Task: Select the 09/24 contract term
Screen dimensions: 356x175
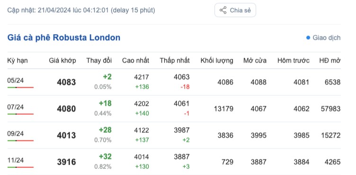Action: pos(16,134)
